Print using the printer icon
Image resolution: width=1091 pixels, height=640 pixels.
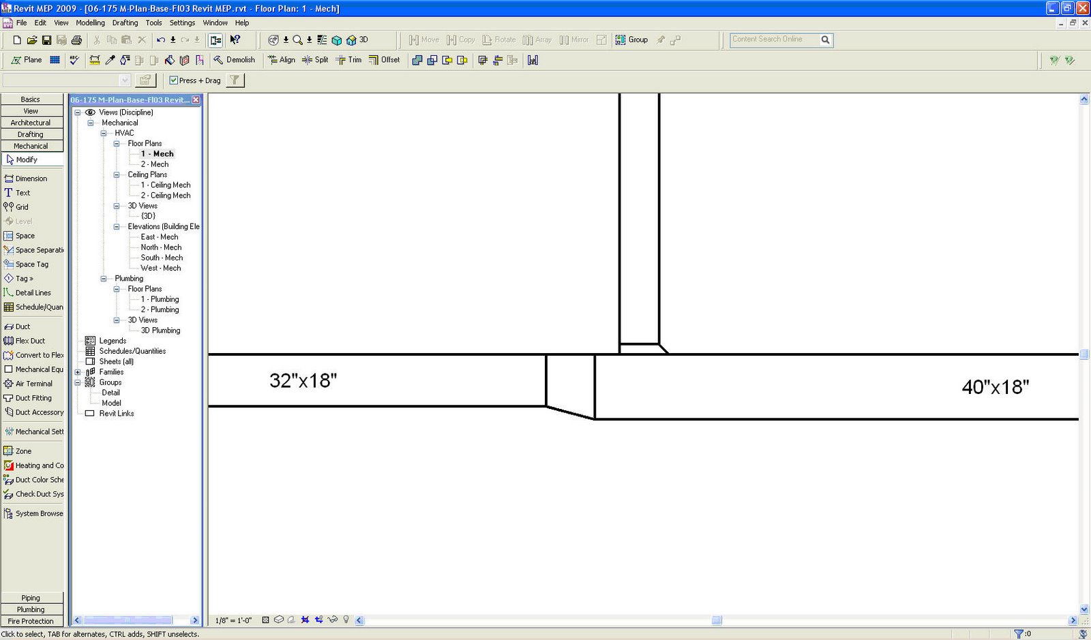point(76,40)
